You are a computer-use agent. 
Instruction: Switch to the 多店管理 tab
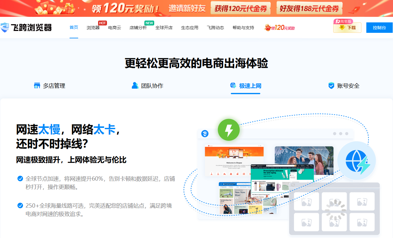(50, 86)
